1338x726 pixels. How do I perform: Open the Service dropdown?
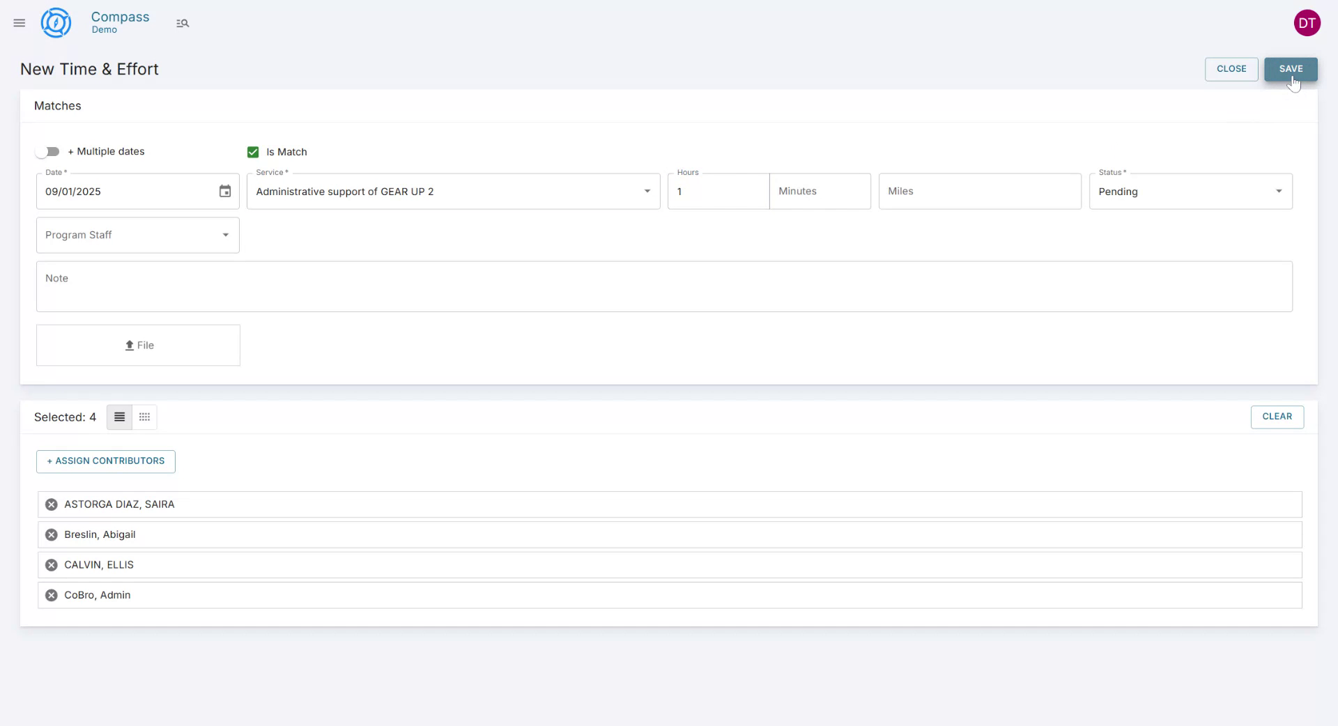[x=647, y=191]
